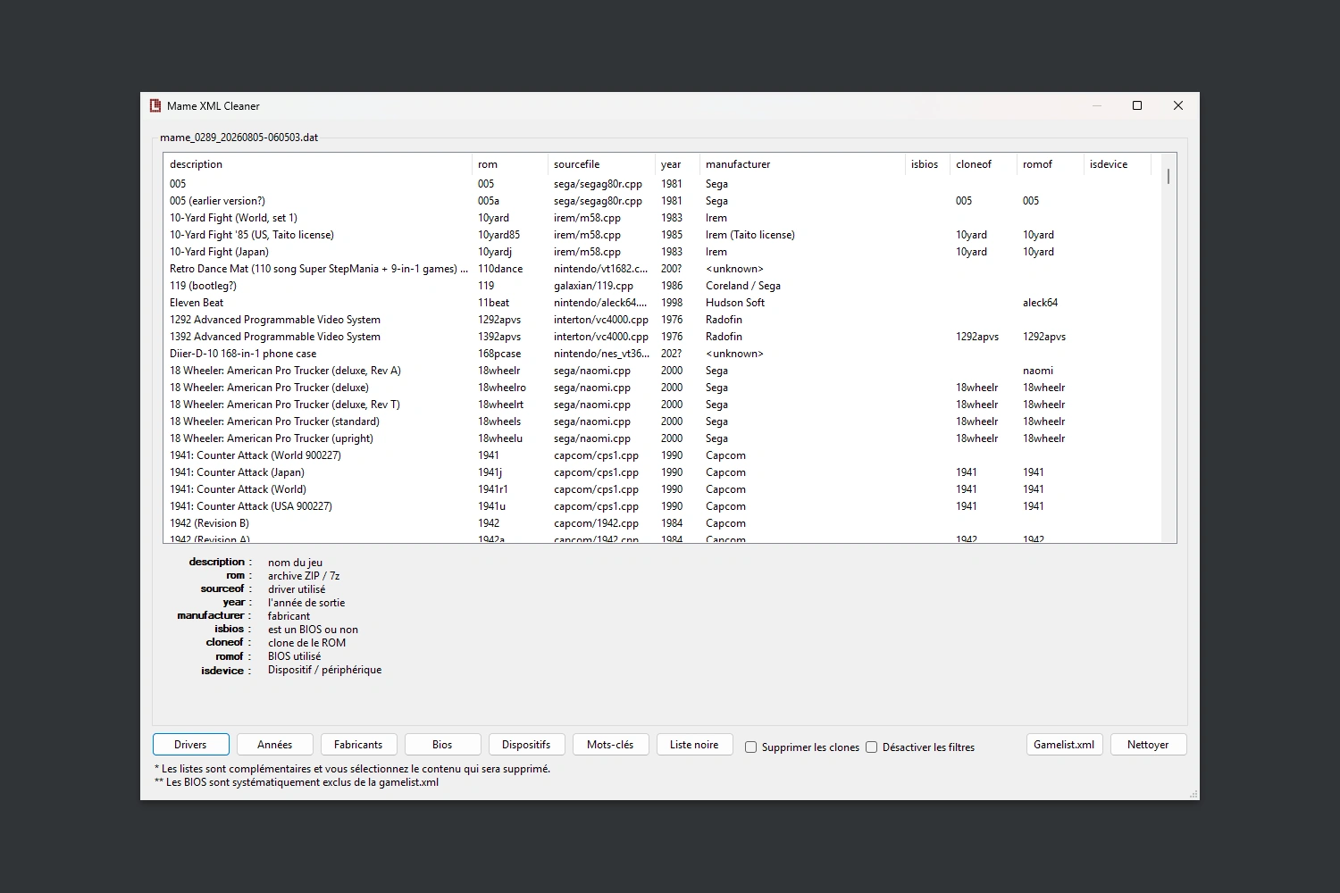Sort by isdevice column header
The height and width of the screenshot is (893, 1340).
coord(1118,164)
